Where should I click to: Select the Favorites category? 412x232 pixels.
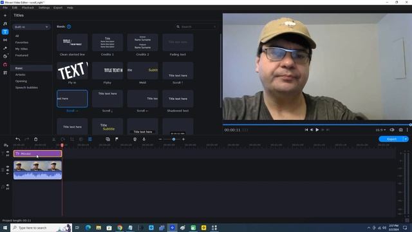click(x=22, y=43)
